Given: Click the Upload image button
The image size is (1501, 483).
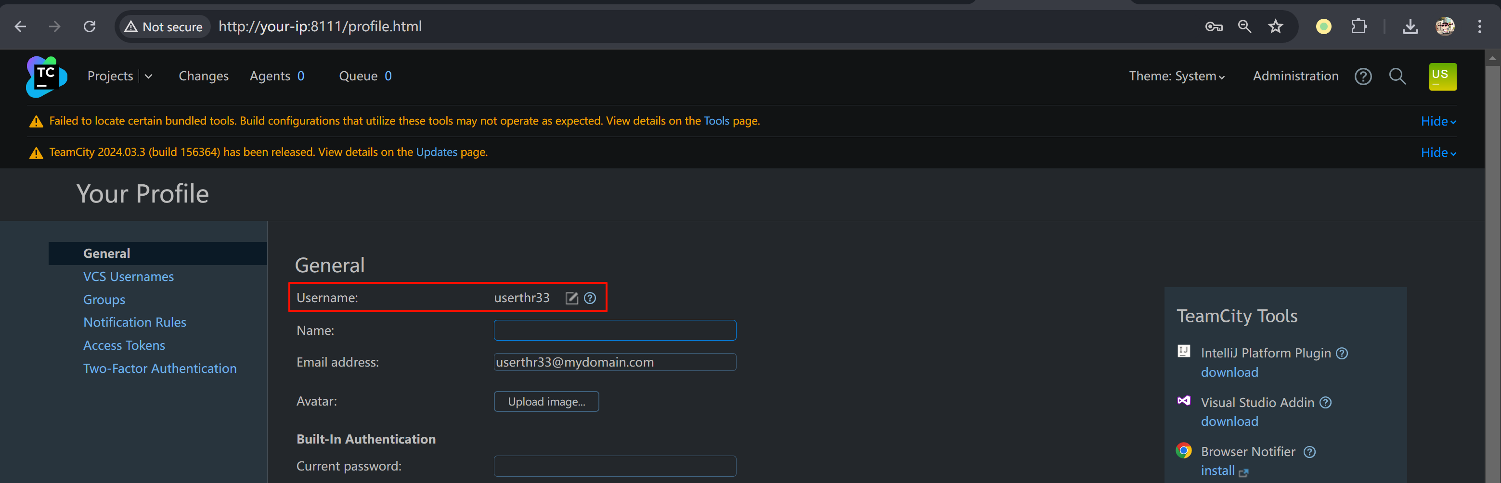Looking at the screenshot, I should coord(546,401).
